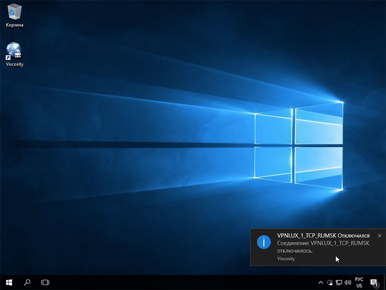The image size is (386, 290).
Task: Select the Корзина recycle bin icon
Action: (x=14, y=16)
